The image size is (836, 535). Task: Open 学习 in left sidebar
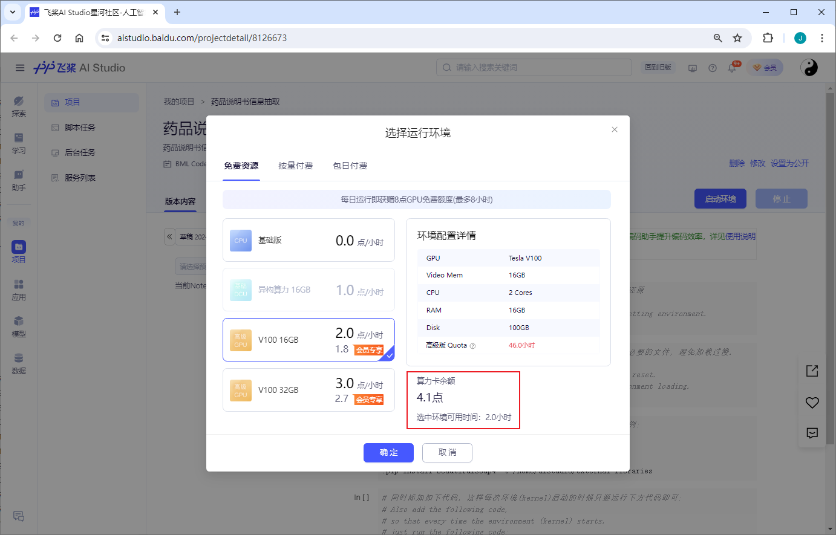point(19,144)
